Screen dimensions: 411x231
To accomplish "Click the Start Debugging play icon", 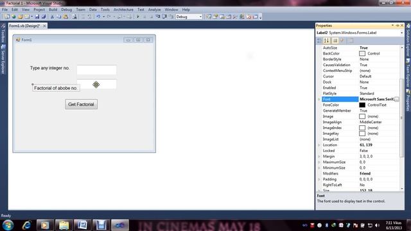I will coord(138,17).
